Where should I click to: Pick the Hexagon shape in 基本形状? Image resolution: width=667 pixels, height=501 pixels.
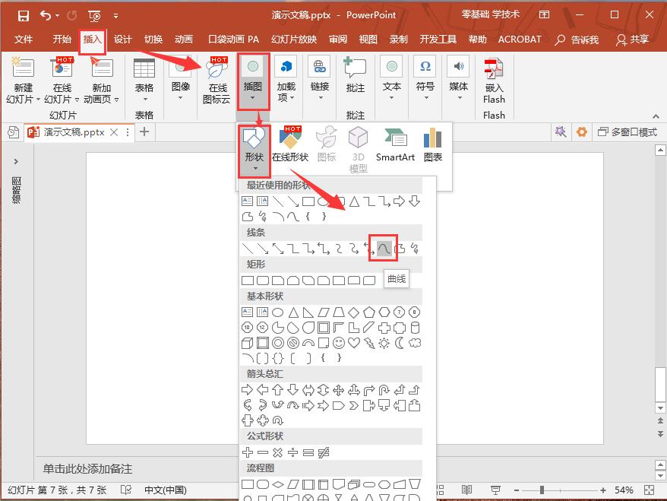[x=384, y=313]
